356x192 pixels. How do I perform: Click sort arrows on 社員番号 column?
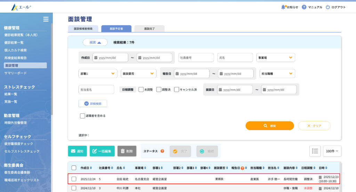(x=112, y=168)
